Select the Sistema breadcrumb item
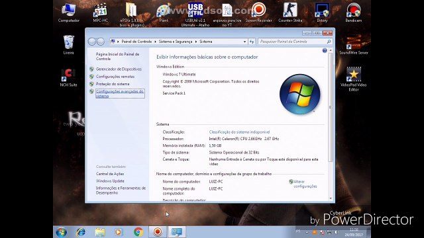The image size is (424, 238). (206, 42)
